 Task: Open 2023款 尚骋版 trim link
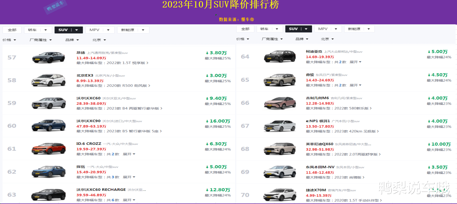coord(349,177)
